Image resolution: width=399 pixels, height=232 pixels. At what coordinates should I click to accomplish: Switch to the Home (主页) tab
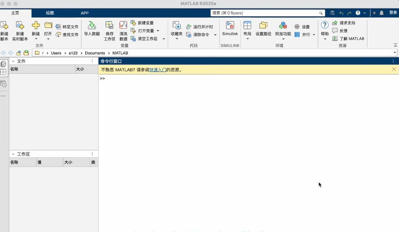(15, 13)
